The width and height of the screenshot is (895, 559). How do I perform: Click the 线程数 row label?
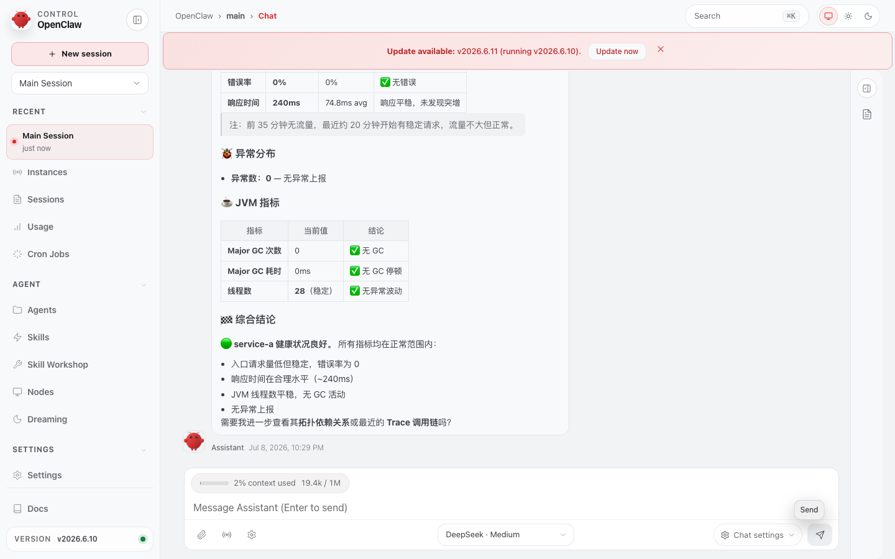tap(239, 291)
